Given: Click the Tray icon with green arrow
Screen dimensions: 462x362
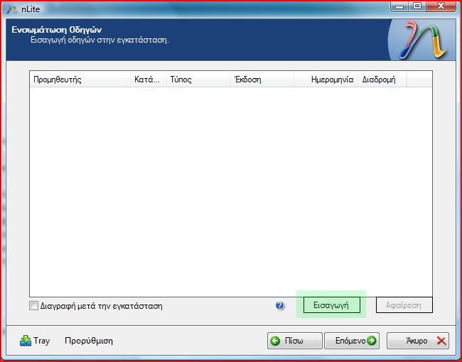Looking at the screenshot, I should tap(26, 341).
